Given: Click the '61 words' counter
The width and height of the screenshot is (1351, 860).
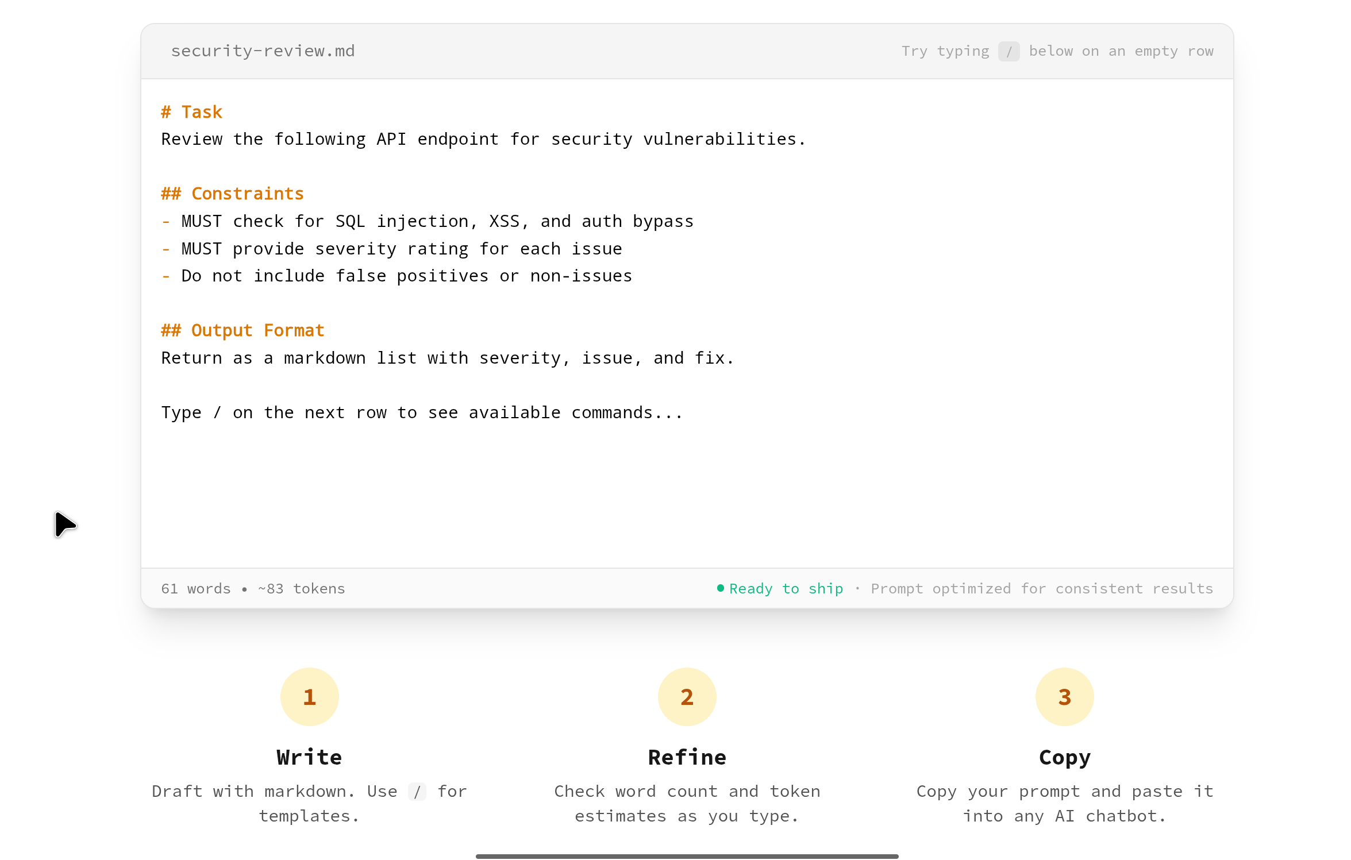Looking at the screenshot, I should click(195, 588).
